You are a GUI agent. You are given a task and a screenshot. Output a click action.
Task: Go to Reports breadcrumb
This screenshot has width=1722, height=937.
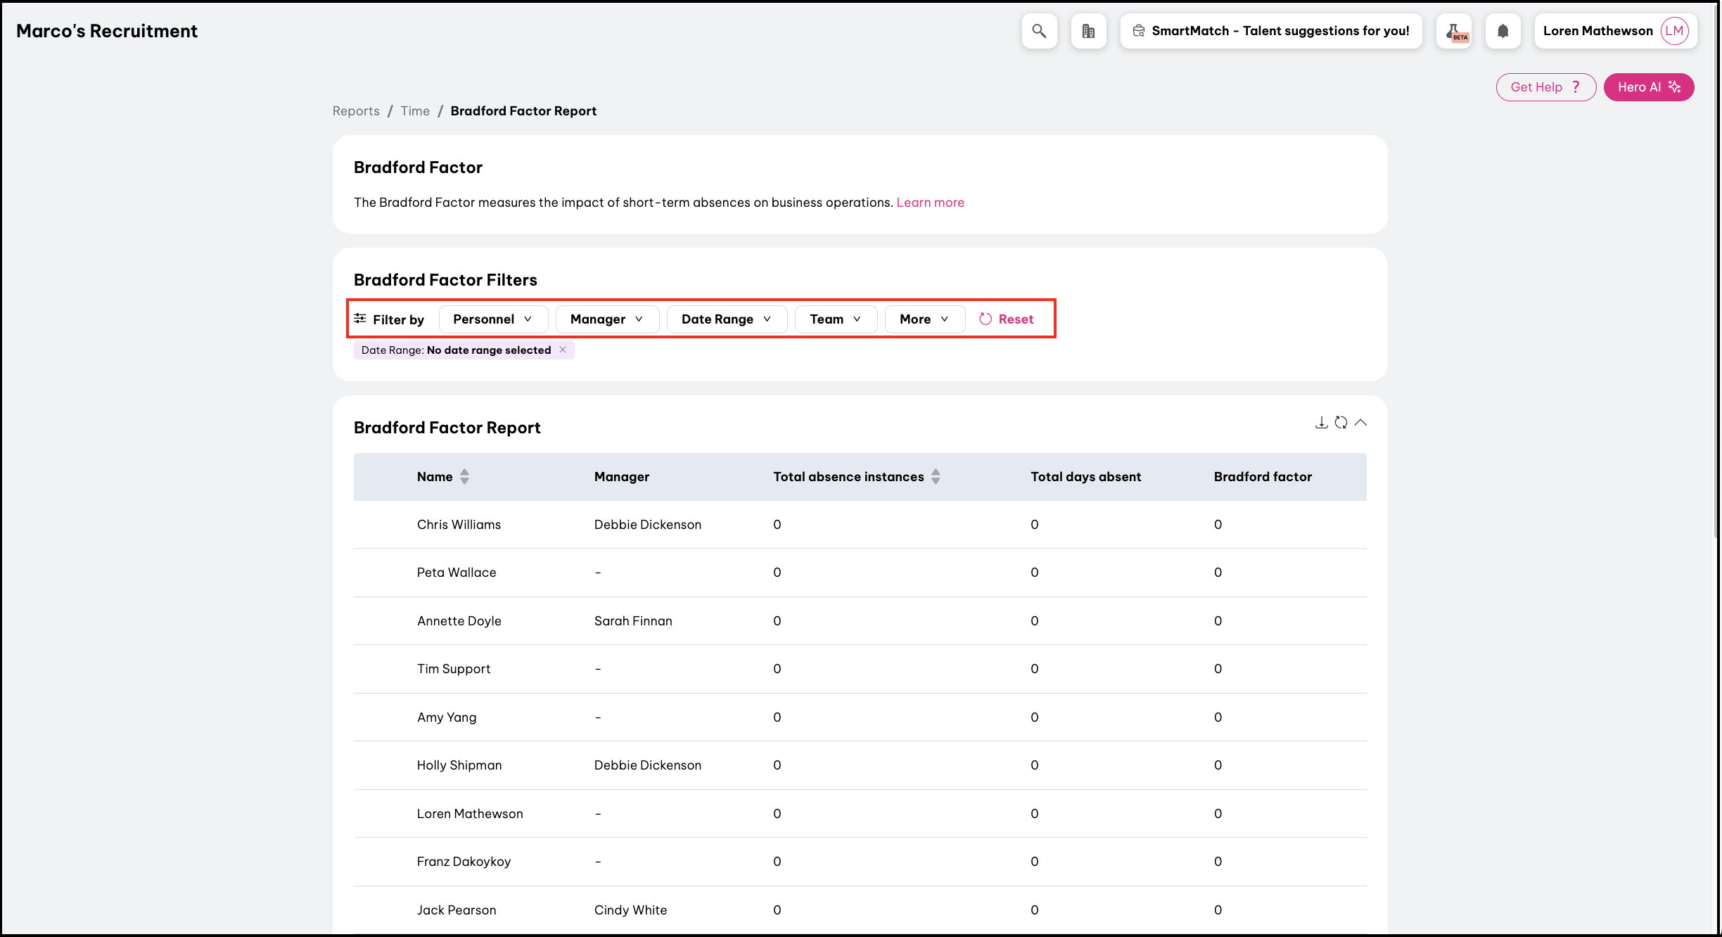(355, 111)
